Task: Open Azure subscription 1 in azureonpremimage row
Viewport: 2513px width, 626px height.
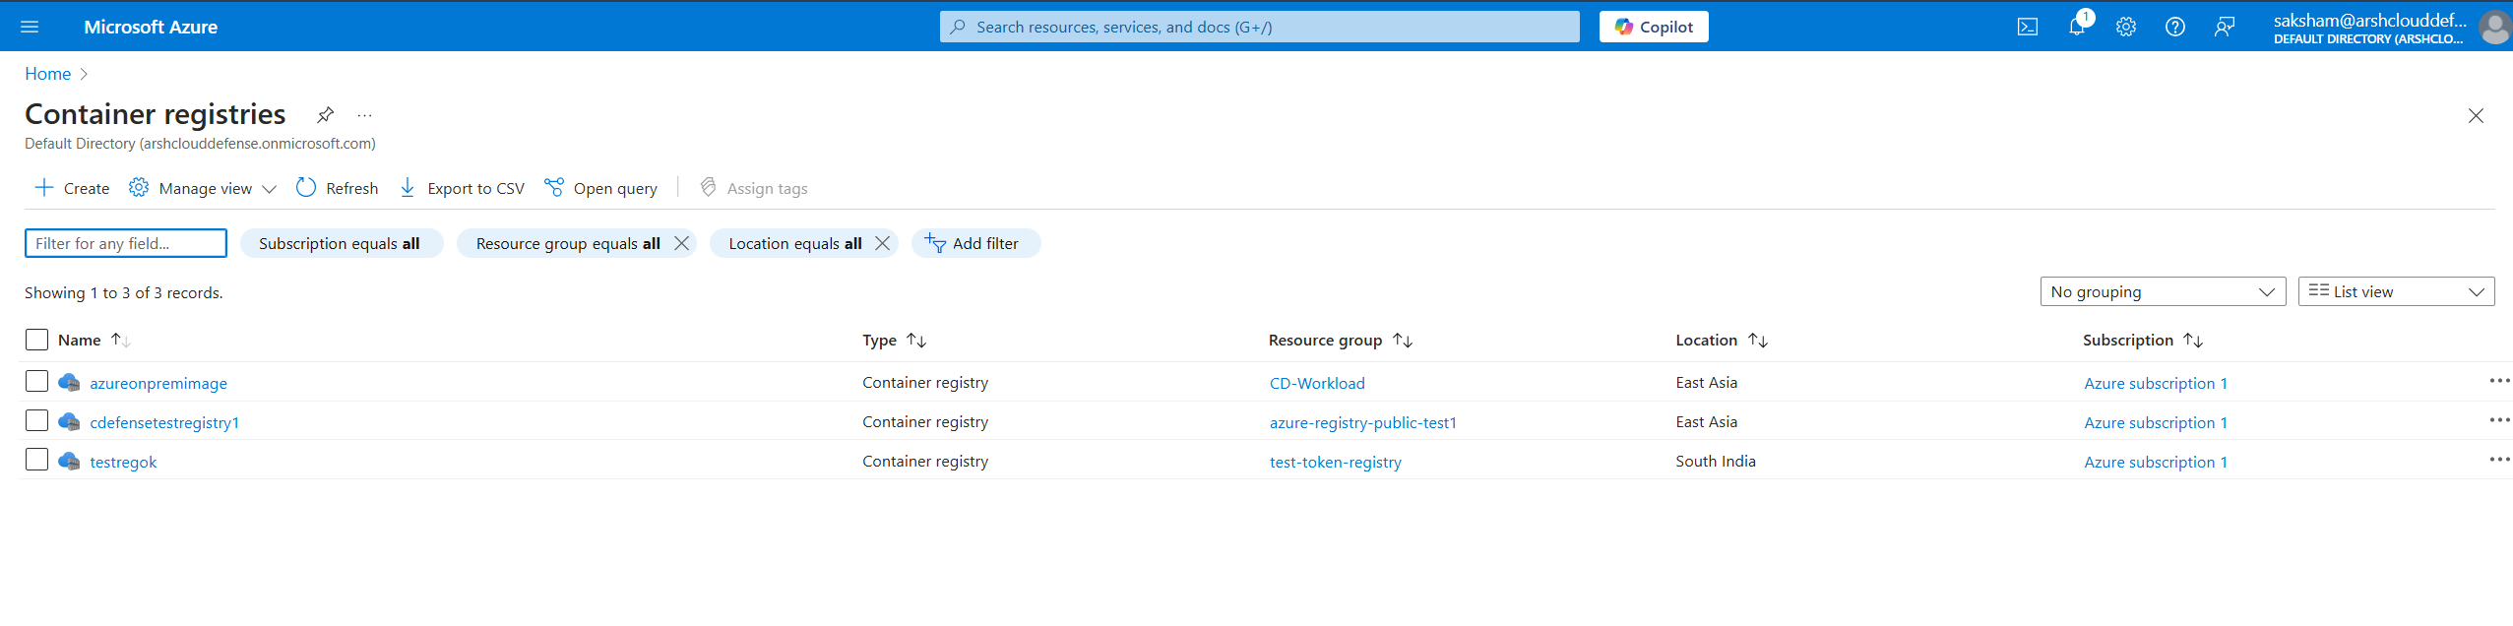Action: point(2155,383)
